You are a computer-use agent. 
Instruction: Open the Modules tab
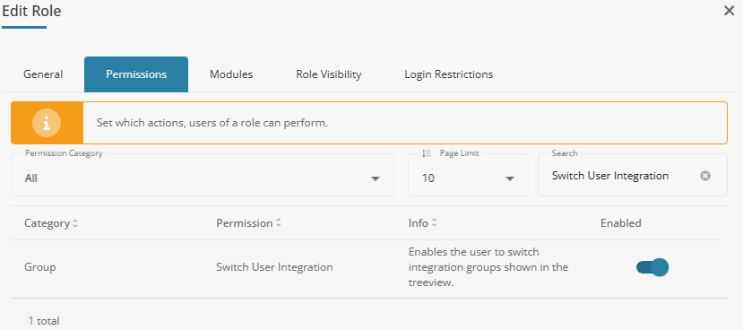click(x=231, y=74)
